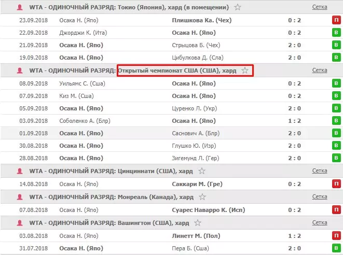Click the green В badge on the Cibulková match
This screenshot has height=255, width=343.
[x=336, y=58]
